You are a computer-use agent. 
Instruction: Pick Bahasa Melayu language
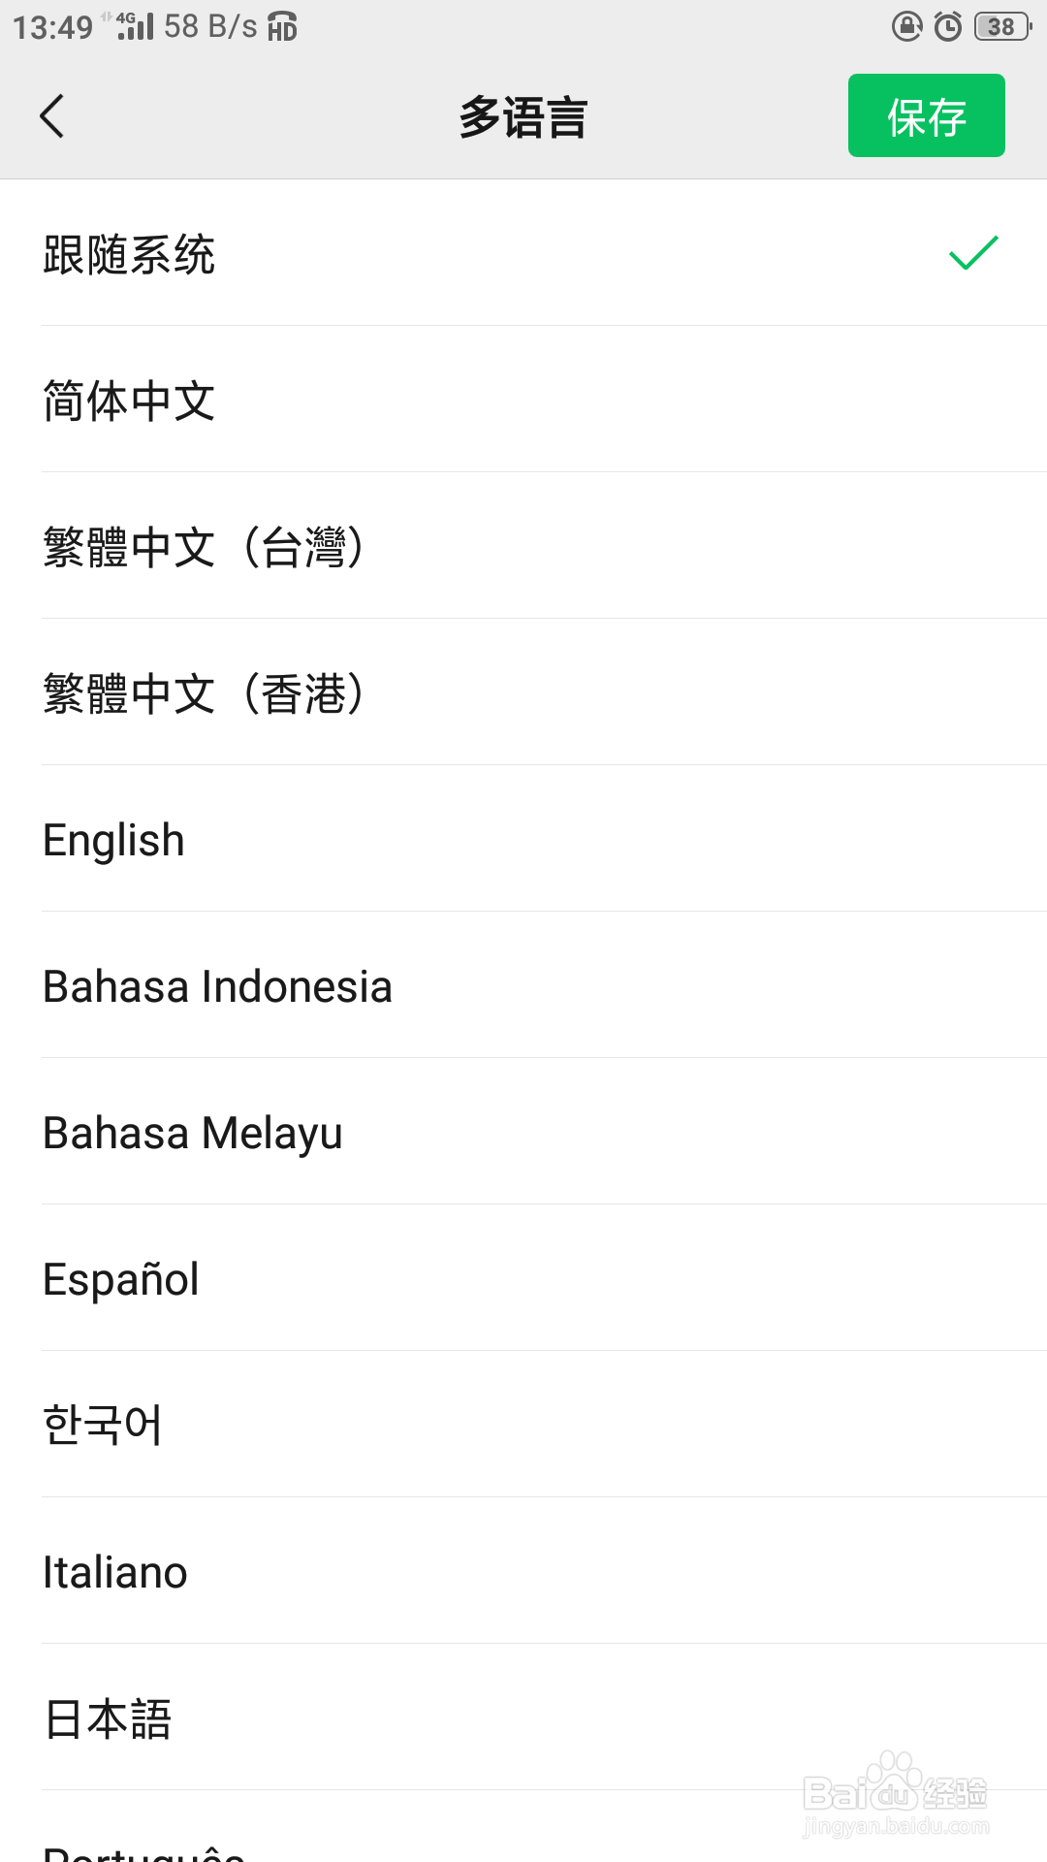pos(193,1133)
